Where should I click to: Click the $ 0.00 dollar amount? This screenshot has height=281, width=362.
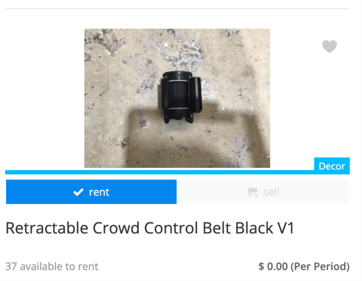[x=273, y=267]
